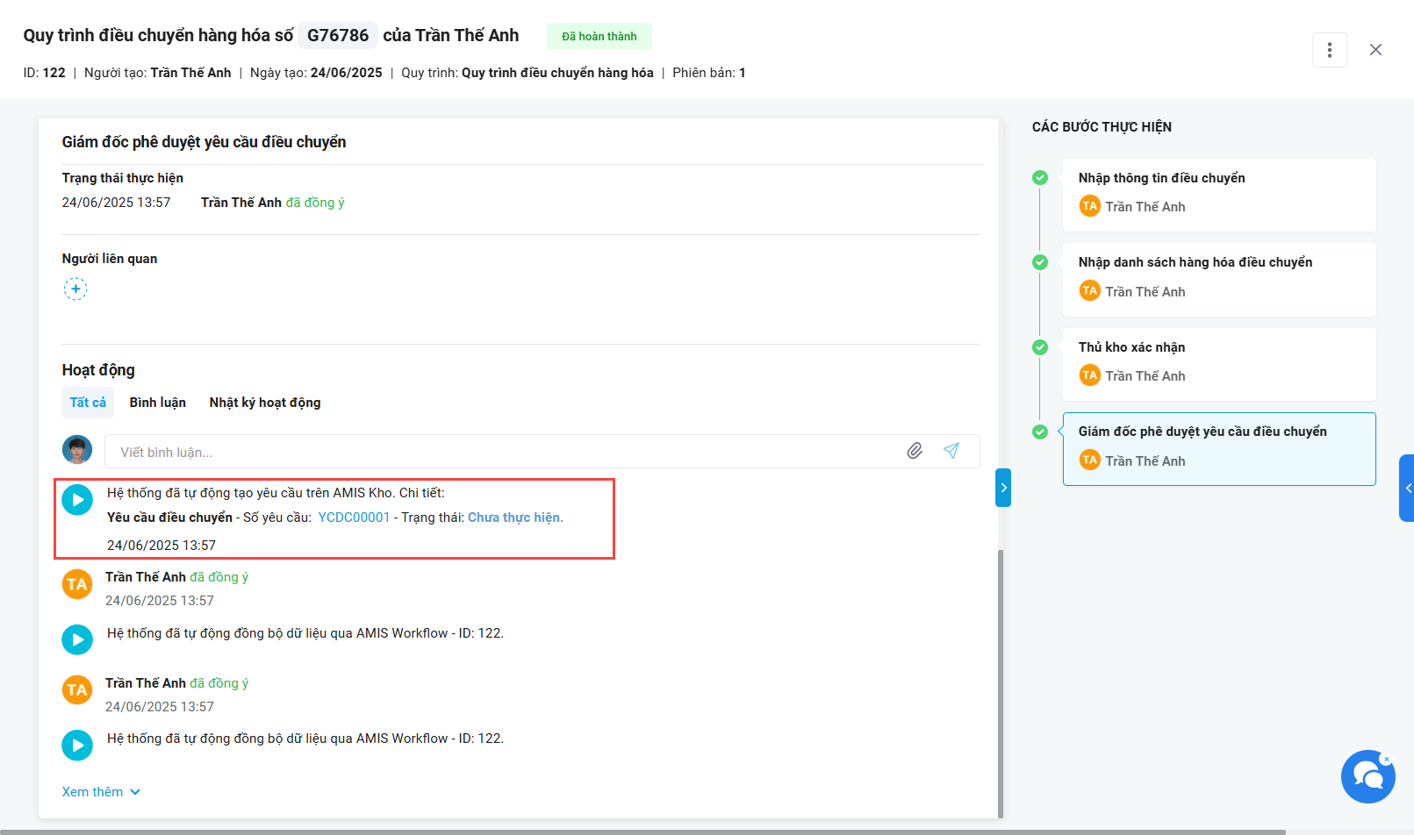The image size is (1414, 835).
Task: Expand more activity with Xem thêm
Action: tap(101, 792)
